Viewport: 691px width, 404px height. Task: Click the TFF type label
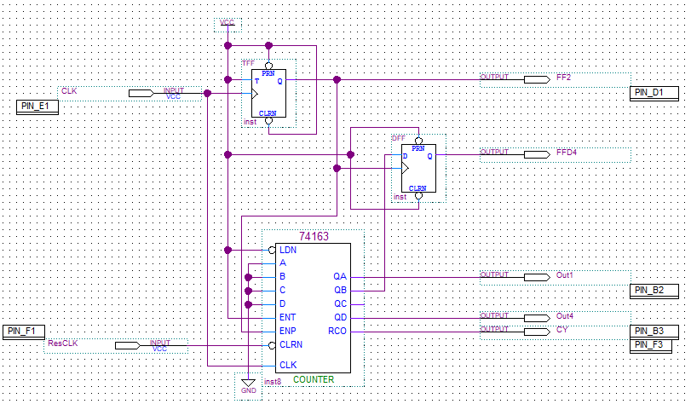[x=248, y=64]
